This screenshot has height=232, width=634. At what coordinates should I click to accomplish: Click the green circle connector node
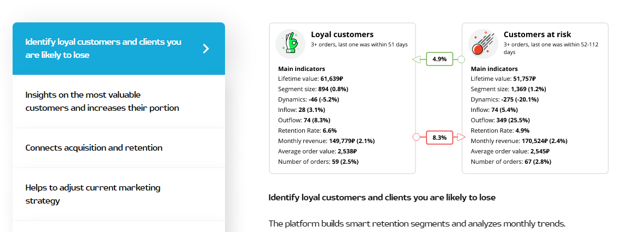[461, 59]
